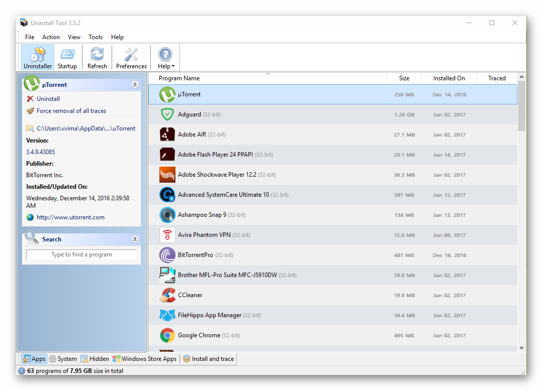
Task: Switch to the System tab
Action: [x=63, y=359]
